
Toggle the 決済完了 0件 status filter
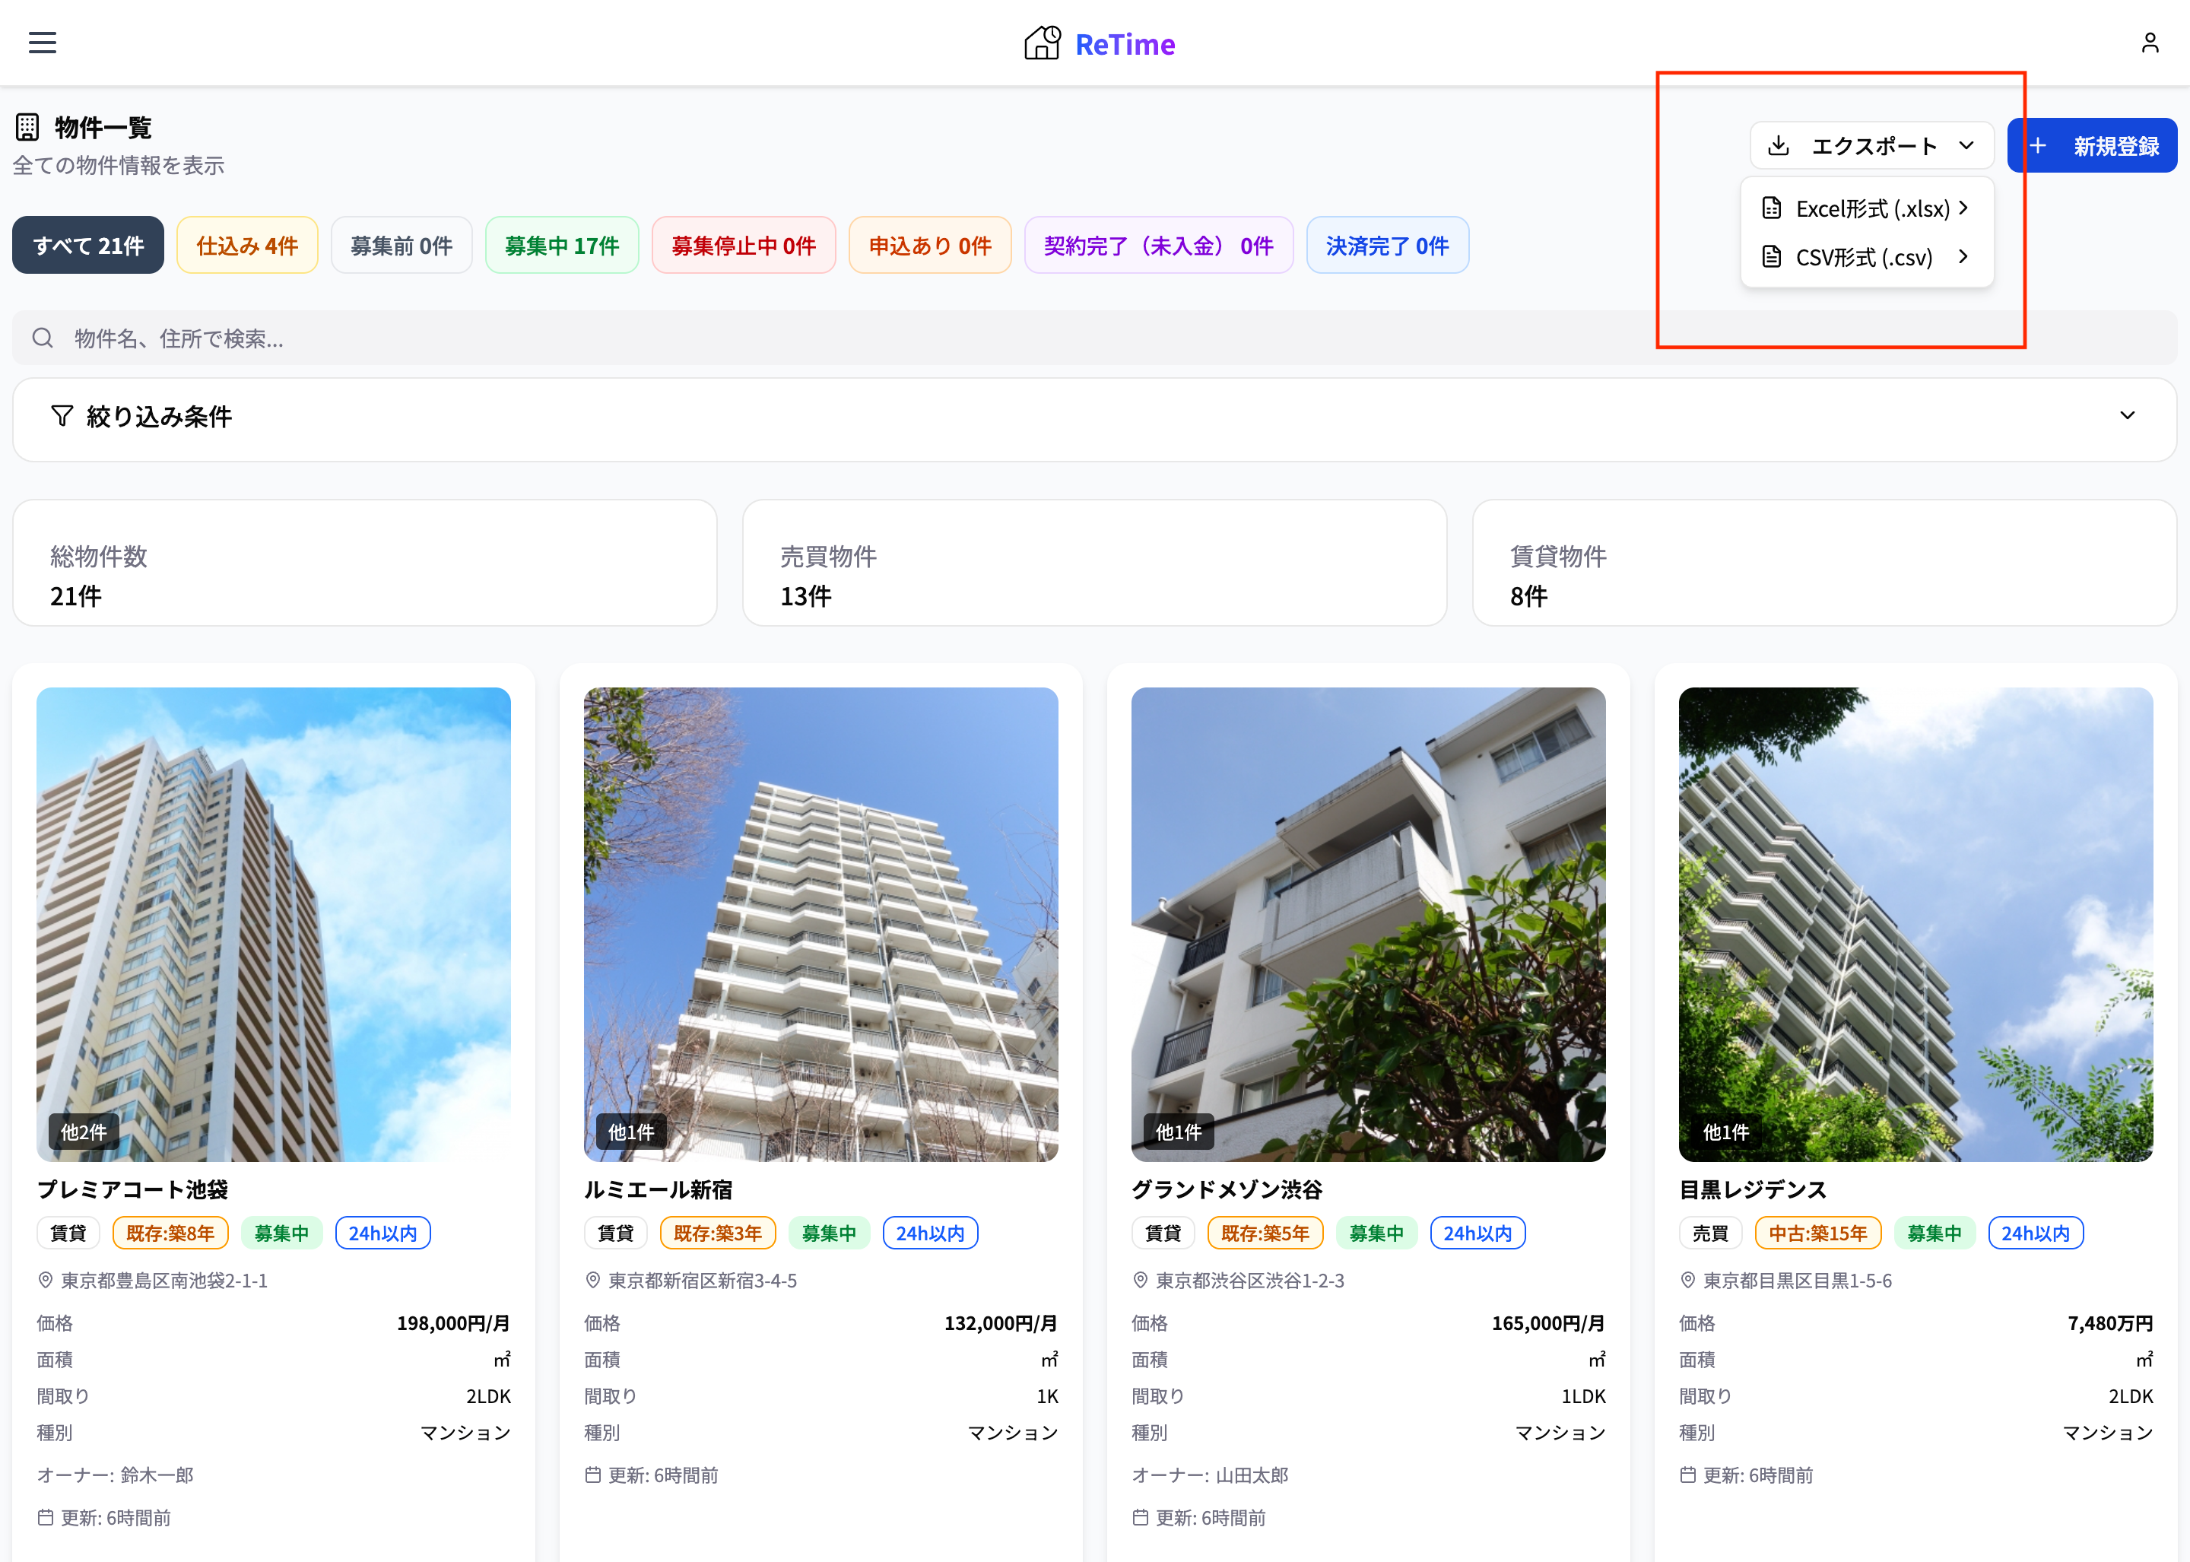click(x=1386, y=246)
